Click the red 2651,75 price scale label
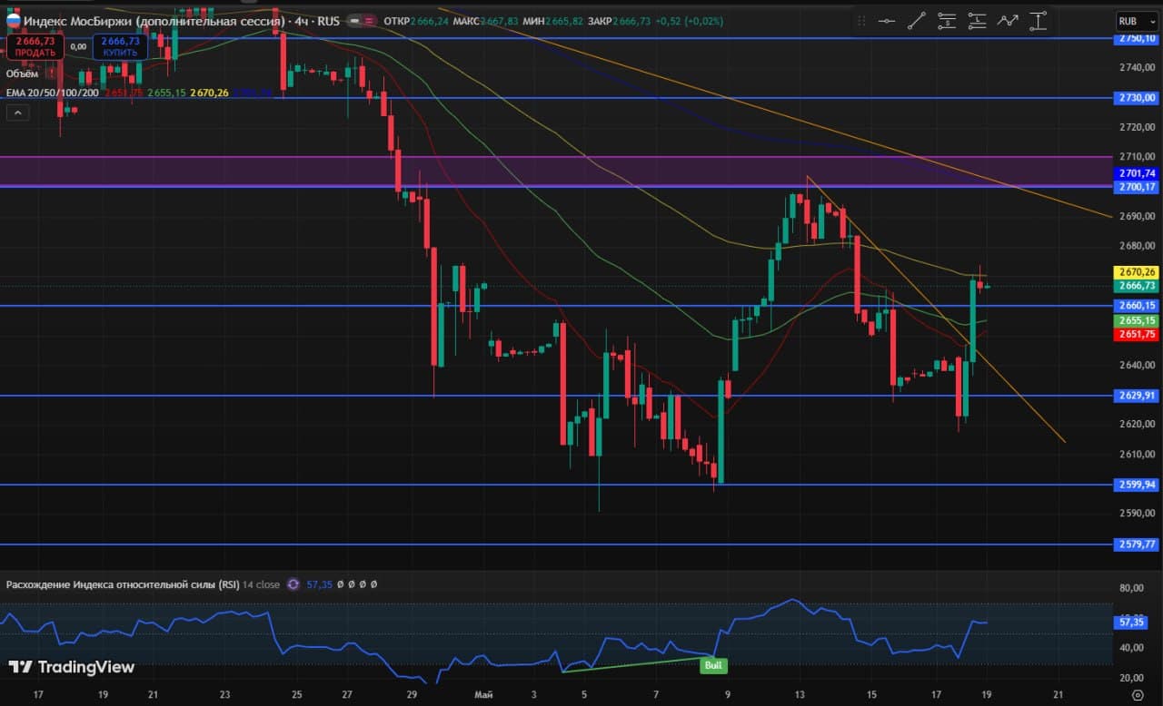The image size is (1163, 706). [x=1138, y=334]
